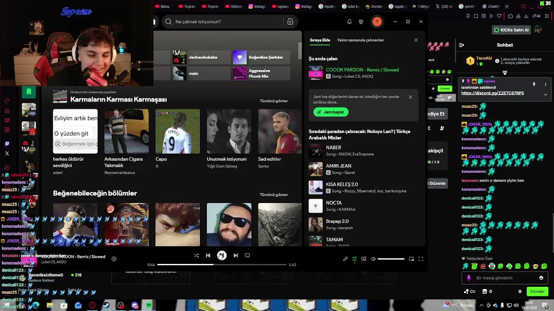Click the 'Bir mesaj gönderin' chat input
The height and width of the screenshot is (311, 554).
pos(505,278)
